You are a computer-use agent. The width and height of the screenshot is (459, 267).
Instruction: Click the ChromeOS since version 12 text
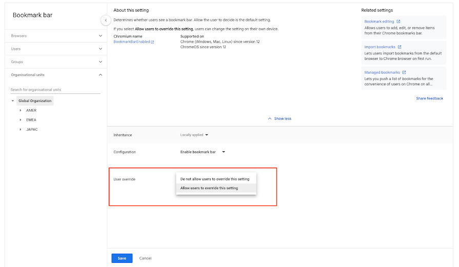pyautogui.click(x=203, y=47)
